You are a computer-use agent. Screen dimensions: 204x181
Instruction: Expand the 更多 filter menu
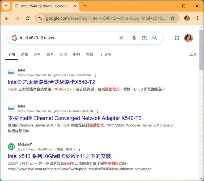(106, 54)
